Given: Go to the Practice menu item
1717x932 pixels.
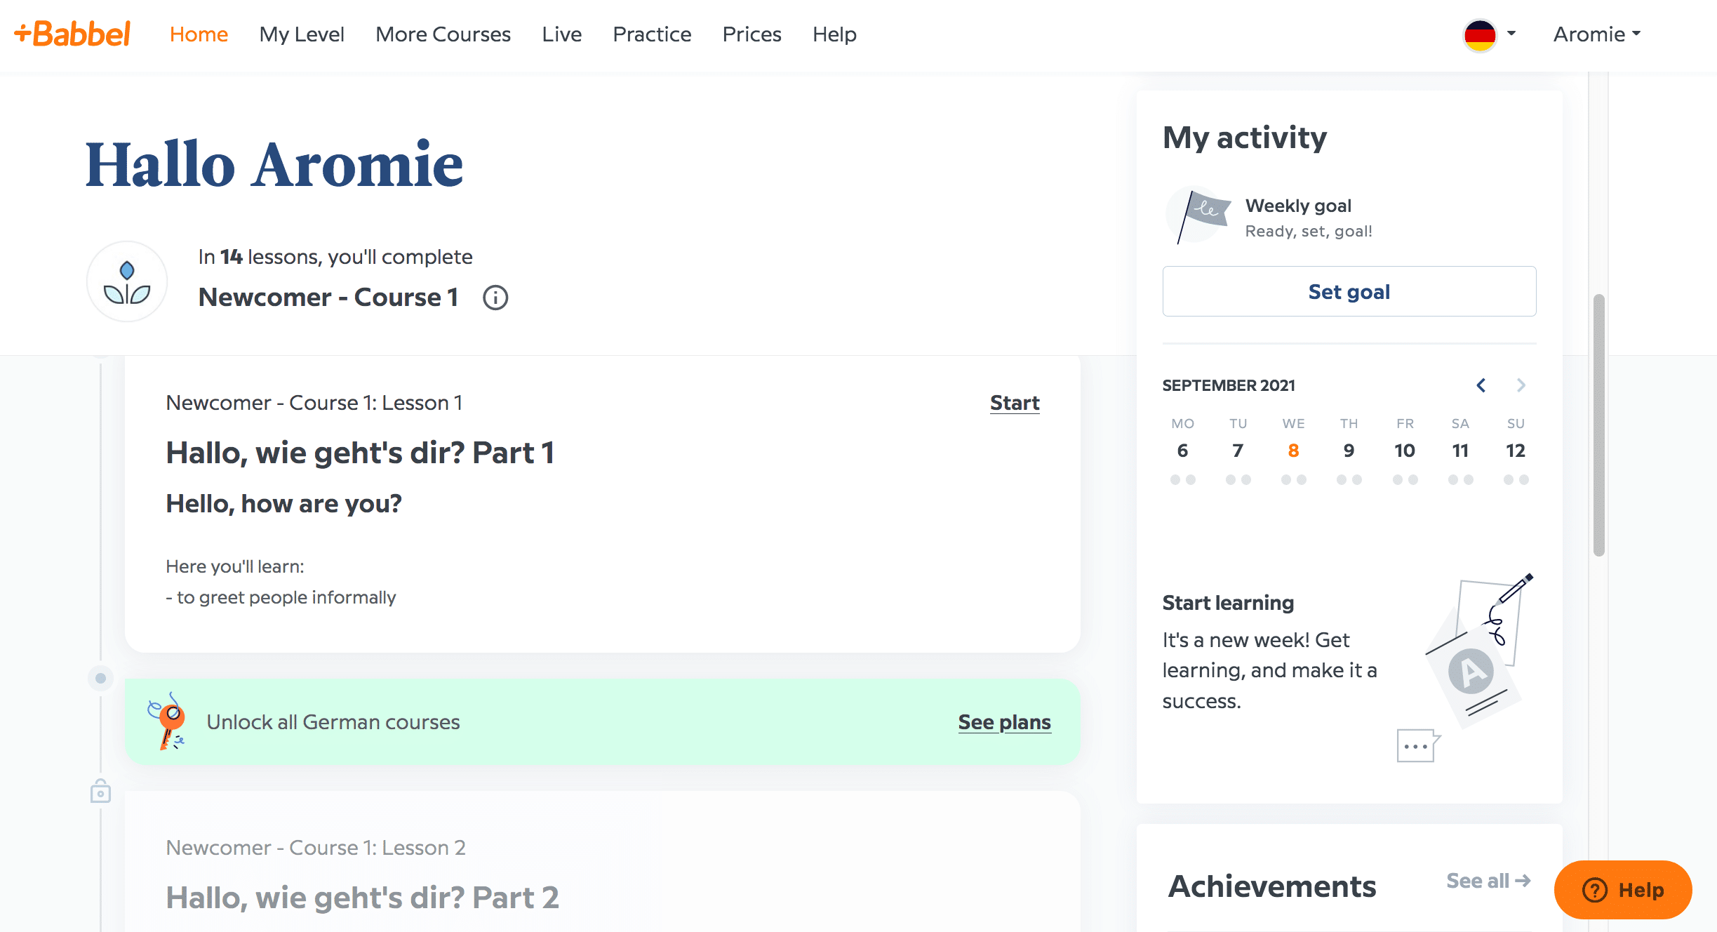Looking at the screenshot, I should 652,34.
